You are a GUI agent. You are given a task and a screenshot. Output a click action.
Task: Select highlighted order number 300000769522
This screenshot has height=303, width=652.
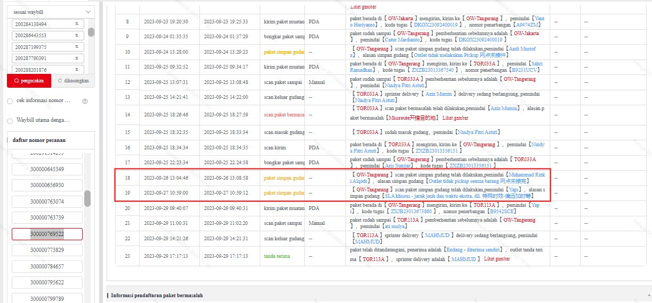47,234
